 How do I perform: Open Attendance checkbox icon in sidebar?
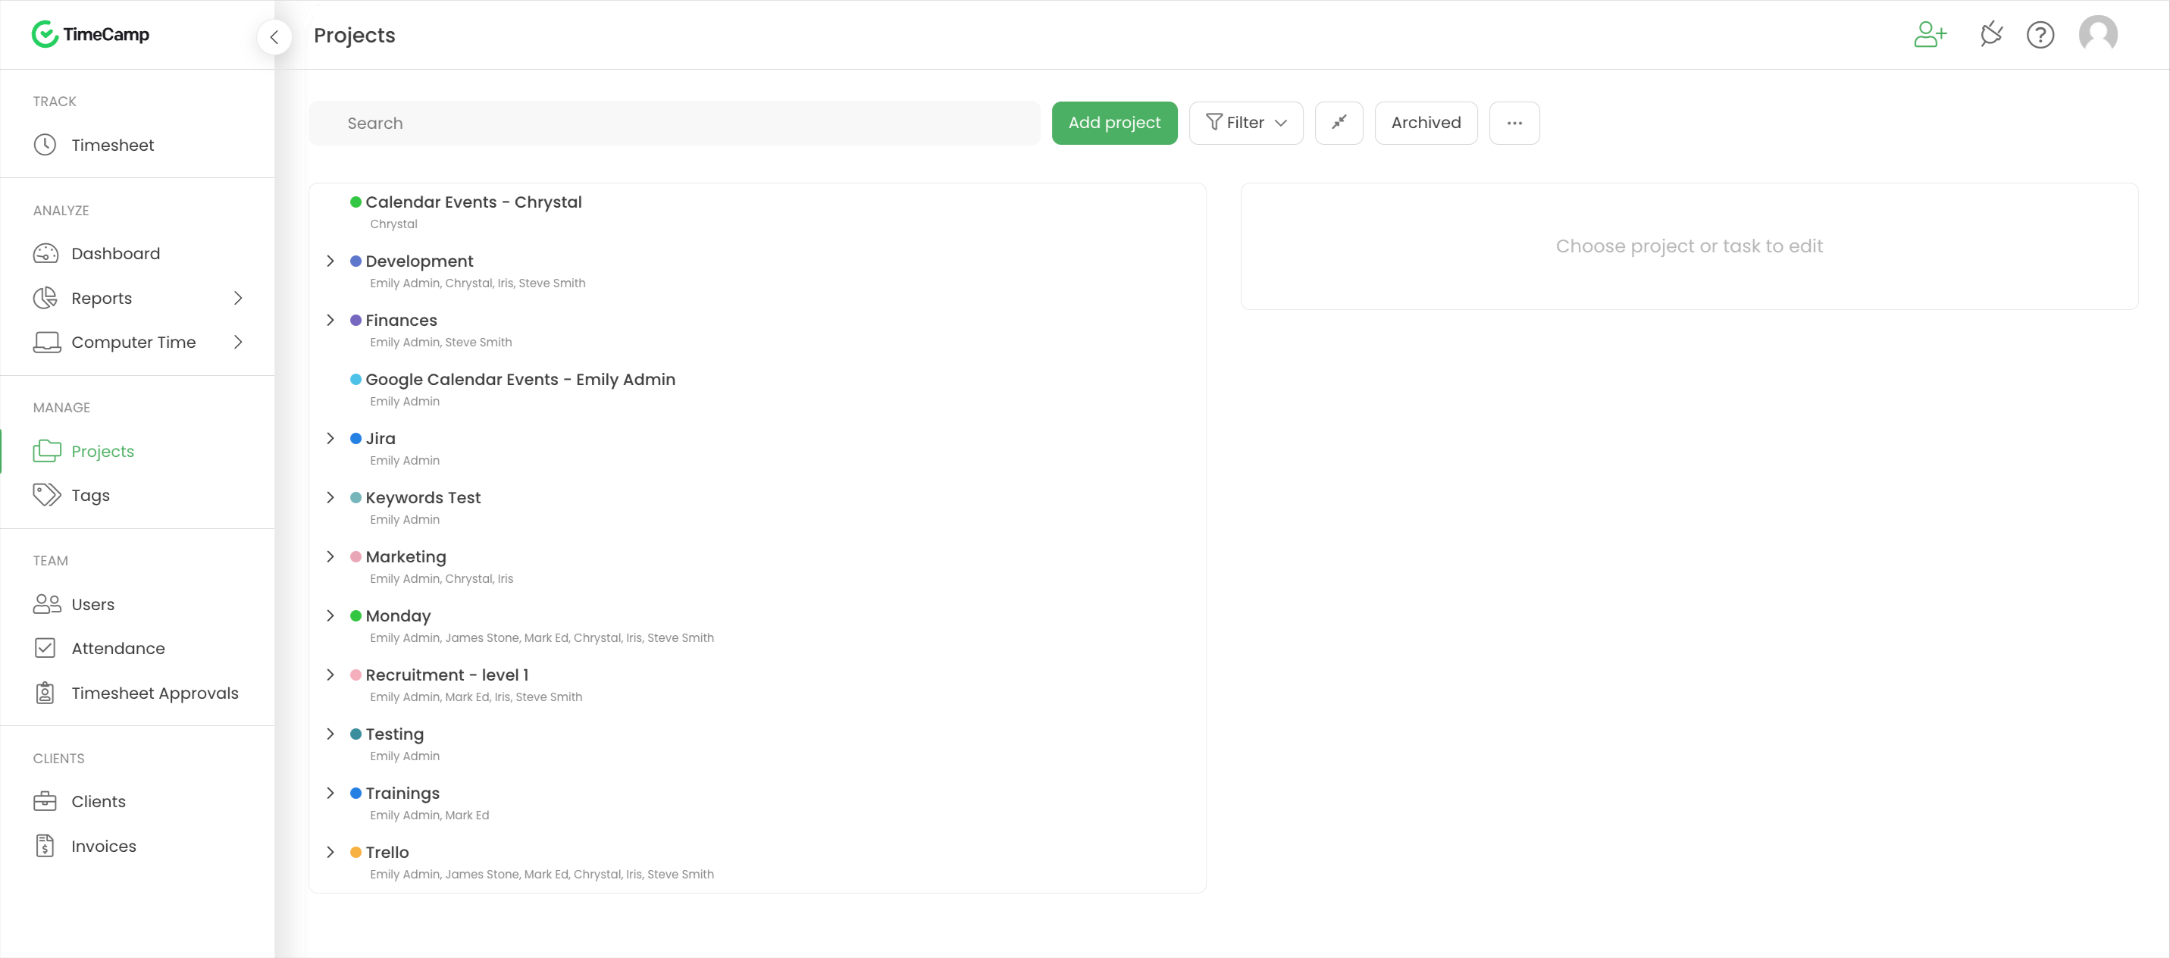[45, 648]
